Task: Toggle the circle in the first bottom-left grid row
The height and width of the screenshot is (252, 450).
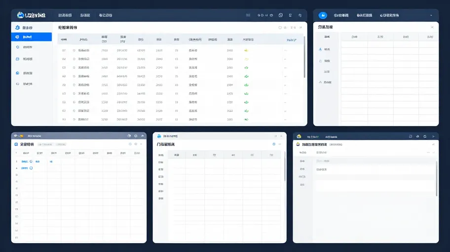Action: point(31,161)
